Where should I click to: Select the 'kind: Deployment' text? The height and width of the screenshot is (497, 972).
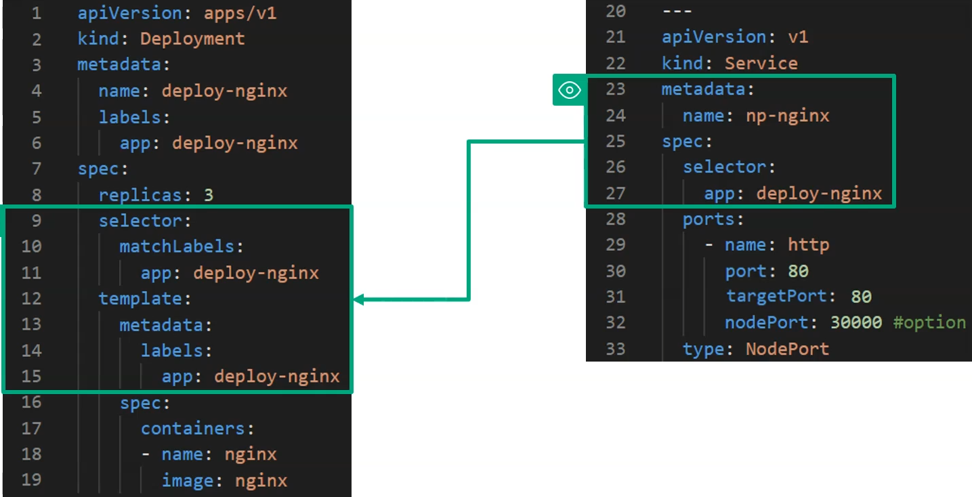click(161, 39)
